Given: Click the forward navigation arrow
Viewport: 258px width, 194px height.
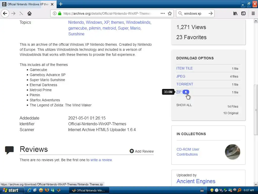Looking at the screenshot, I should [14, 14].
